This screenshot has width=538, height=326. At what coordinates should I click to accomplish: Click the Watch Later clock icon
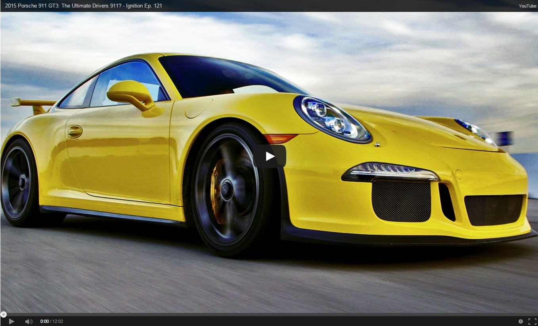(x=521, y=321)
